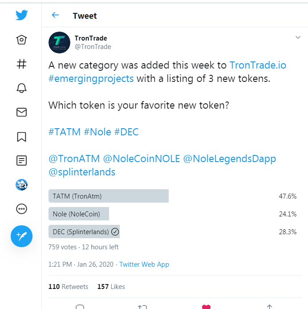Image resolution: width=308 pixels, height=309 pixels.
Task: View the 110 Retweets list
Action: (x=68, y=287)
